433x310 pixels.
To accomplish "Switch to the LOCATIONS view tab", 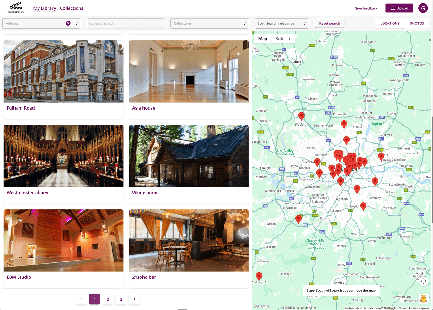I will (x=390, y=23).
